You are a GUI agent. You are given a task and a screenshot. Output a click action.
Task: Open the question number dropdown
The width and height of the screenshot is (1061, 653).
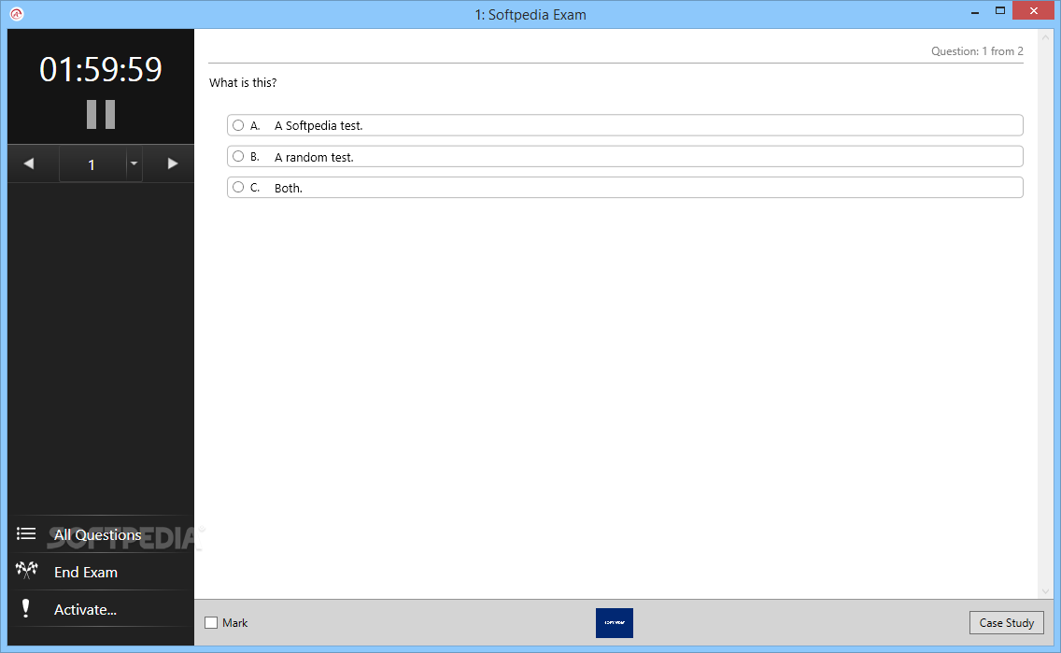pos(134,163)
